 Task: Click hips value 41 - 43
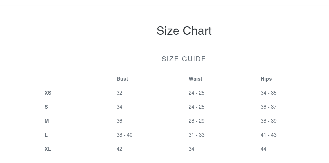tap(268, 135)
